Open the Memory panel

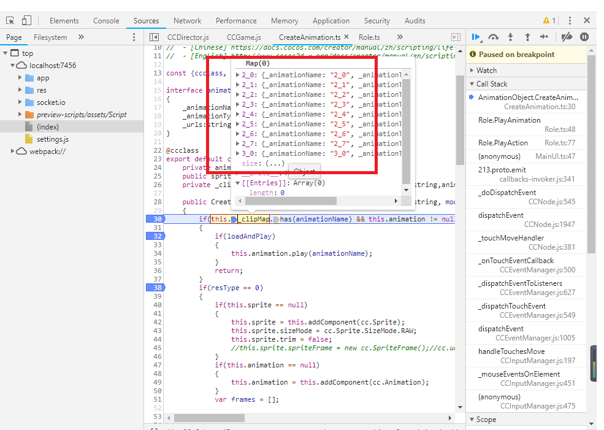tap(285, 21)
